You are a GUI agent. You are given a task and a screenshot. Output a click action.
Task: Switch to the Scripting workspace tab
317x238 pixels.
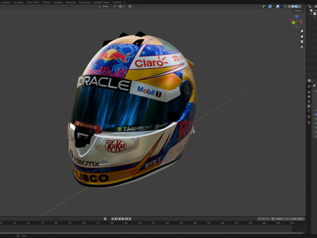tap(117, 3)
